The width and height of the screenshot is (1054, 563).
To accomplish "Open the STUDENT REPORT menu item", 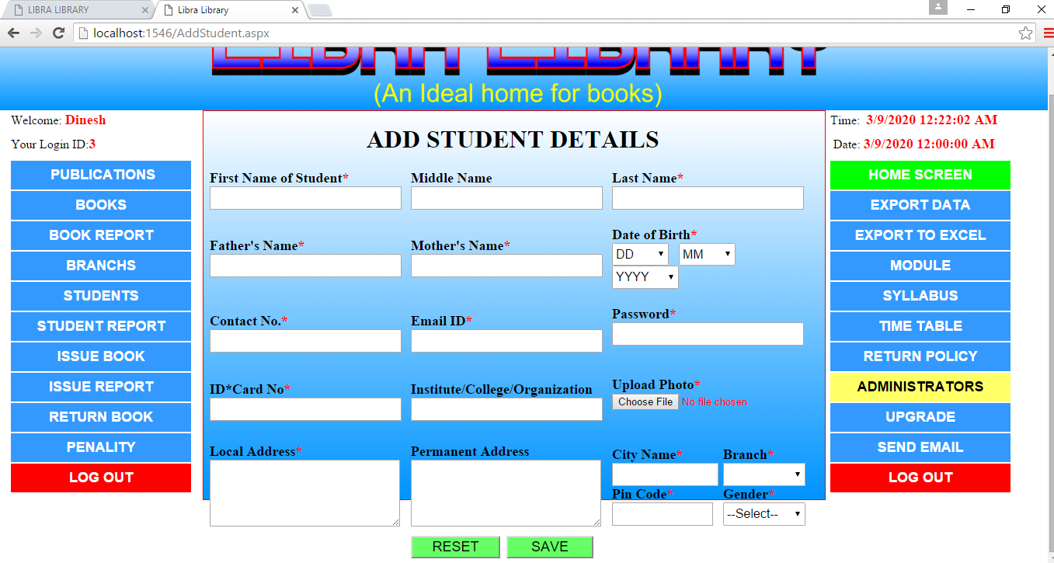I will point(101,326).
